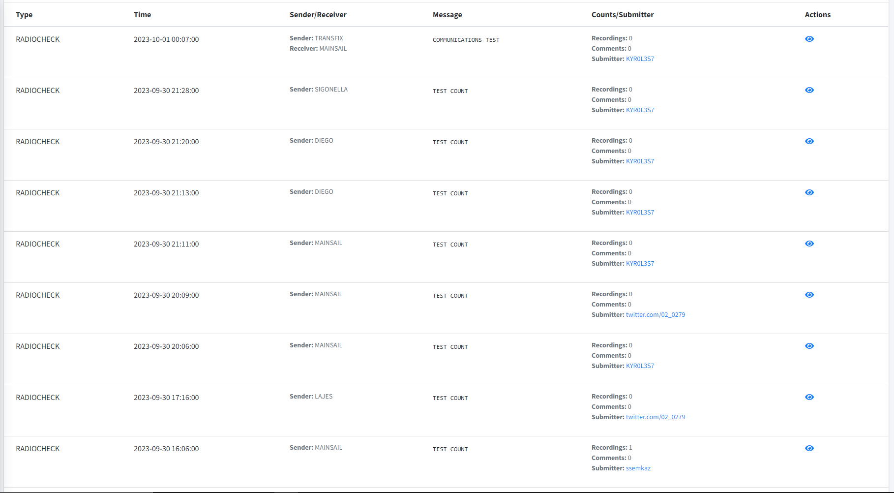
Task: Click the time 2023-09-30 21:28:00
Action: 166,91
